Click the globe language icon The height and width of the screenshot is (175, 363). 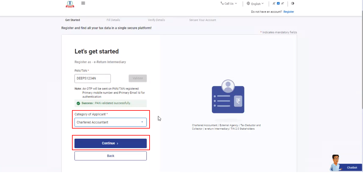click(248, 4)
